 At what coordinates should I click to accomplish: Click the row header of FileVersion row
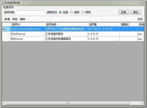tap(6, 34)
